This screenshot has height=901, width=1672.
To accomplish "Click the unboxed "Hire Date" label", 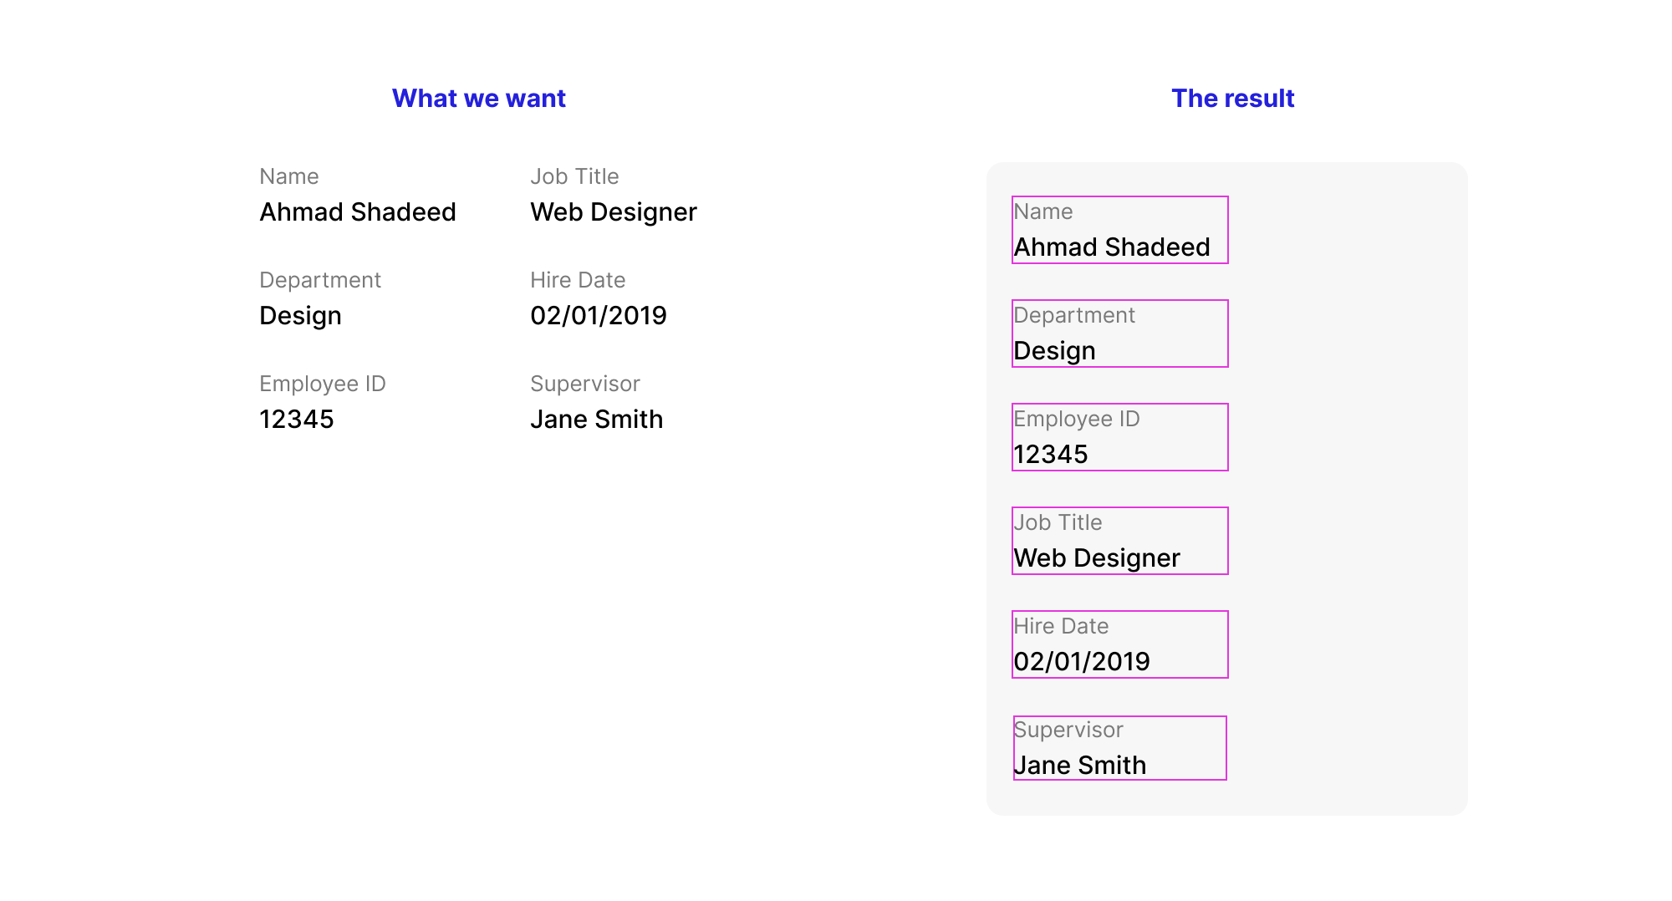I will click(x=578, y=280).
